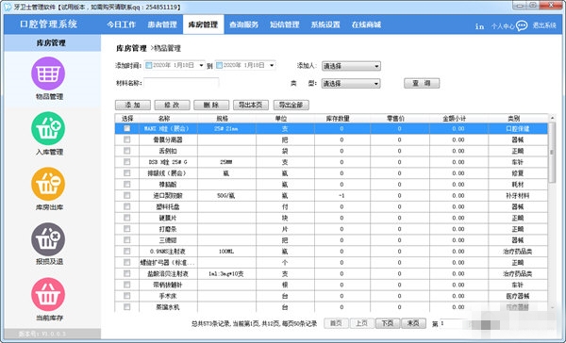This screenshot has height=343, width=566.
Task: Tick checkbox for 排龈线 row
Action: (x=126, y=172)
